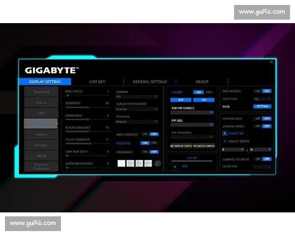
Task: Click the PIP Display Switch button
Action: tap(181, 146)
